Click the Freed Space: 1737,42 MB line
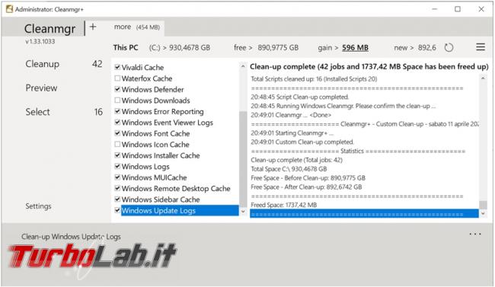The height and width of the screenshot is (287, 495). tap(284, 205)
